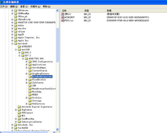Click the R16.2 folder icon
Screen dimensions: 167x133
(x=23, y=53)
